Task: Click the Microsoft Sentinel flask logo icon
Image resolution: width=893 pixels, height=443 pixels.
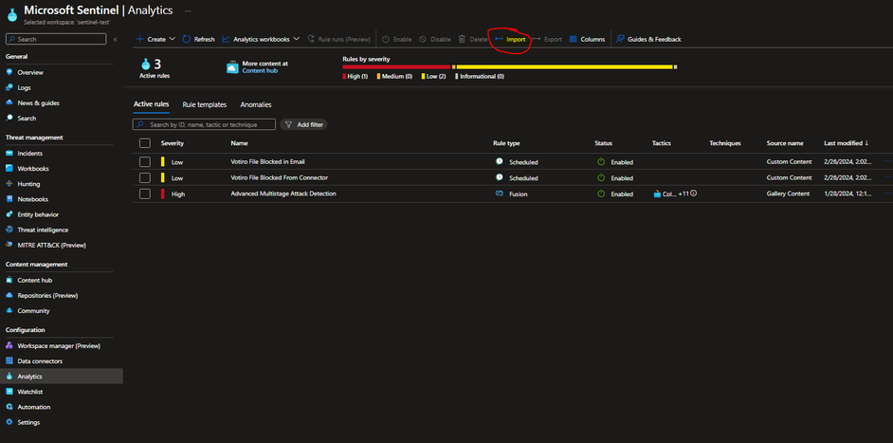Action: 11,15
